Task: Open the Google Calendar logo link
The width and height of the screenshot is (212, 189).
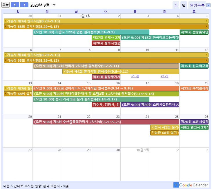Action: 193,185
